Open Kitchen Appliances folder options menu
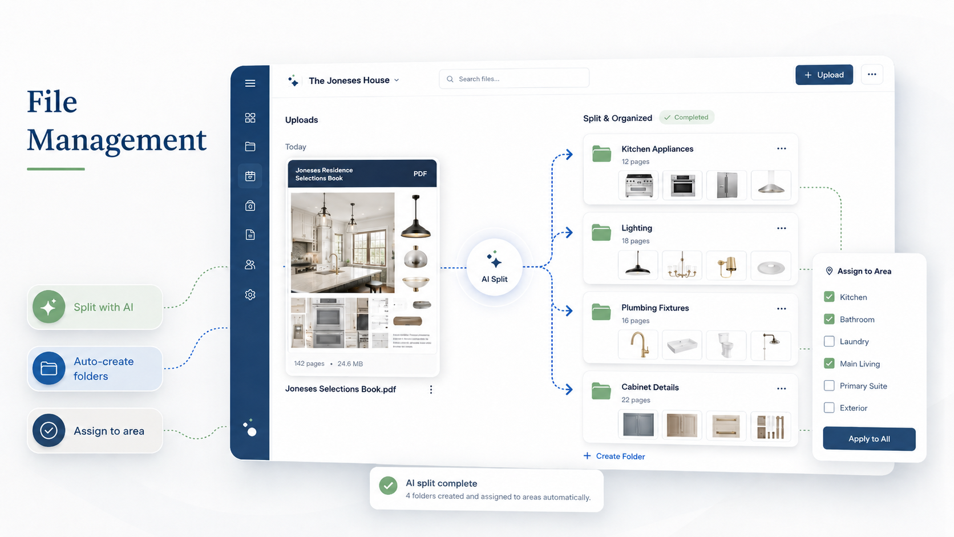 pyautogui.click(x=781, y=148)
